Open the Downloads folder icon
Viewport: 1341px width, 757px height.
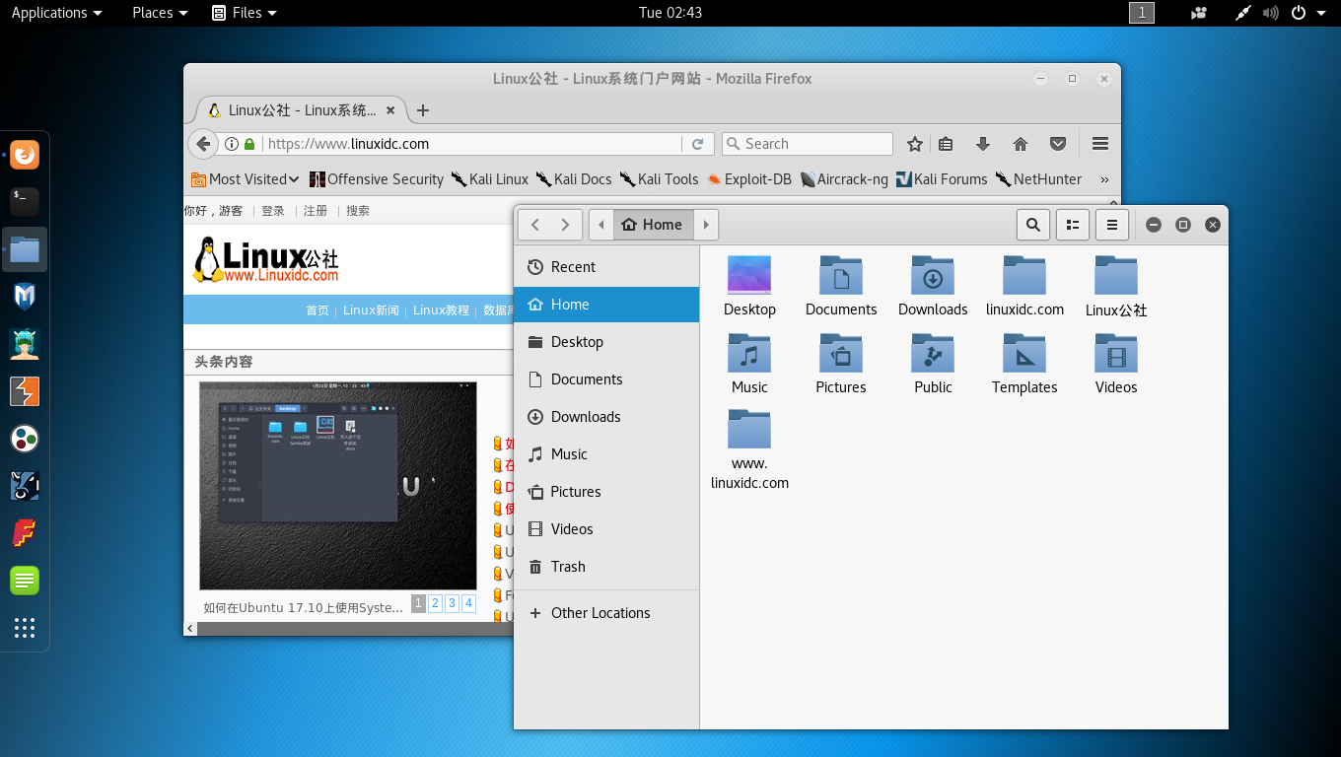(933, 275)
